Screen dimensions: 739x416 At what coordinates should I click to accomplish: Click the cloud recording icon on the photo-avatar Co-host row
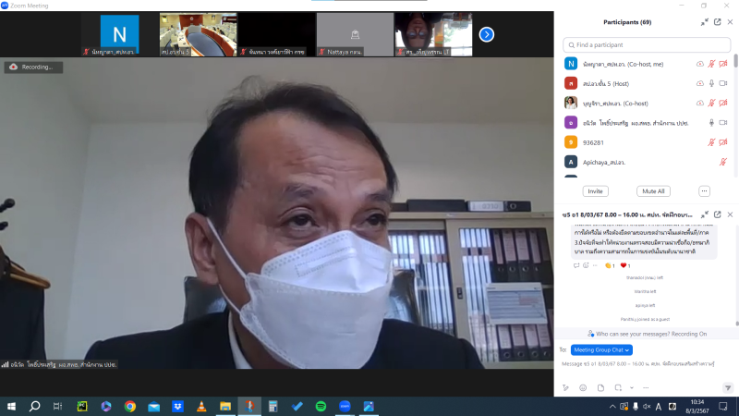click(700, 103)
